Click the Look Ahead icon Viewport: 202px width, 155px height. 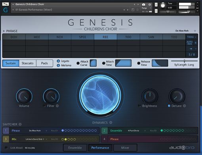click(6, 147)
